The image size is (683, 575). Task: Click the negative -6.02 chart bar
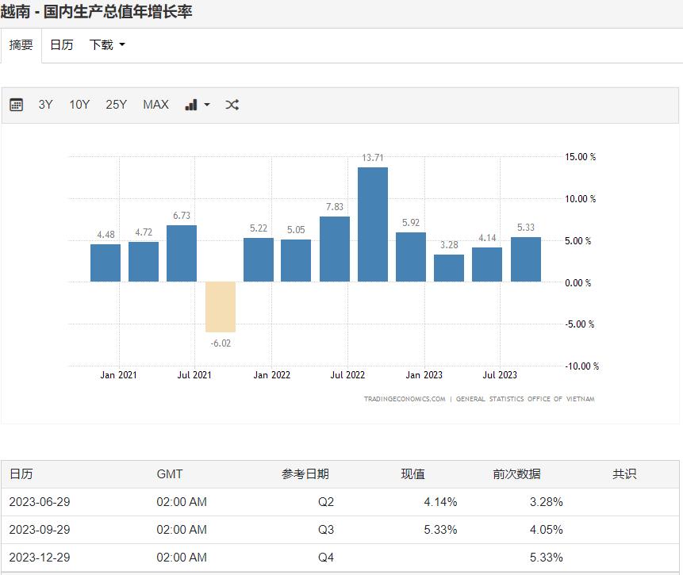pos(220,305)
